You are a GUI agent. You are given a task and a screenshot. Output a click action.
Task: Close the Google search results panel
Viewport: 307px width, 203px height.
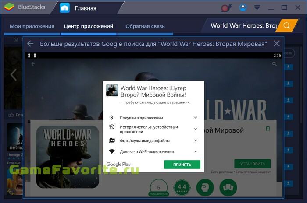276,43
